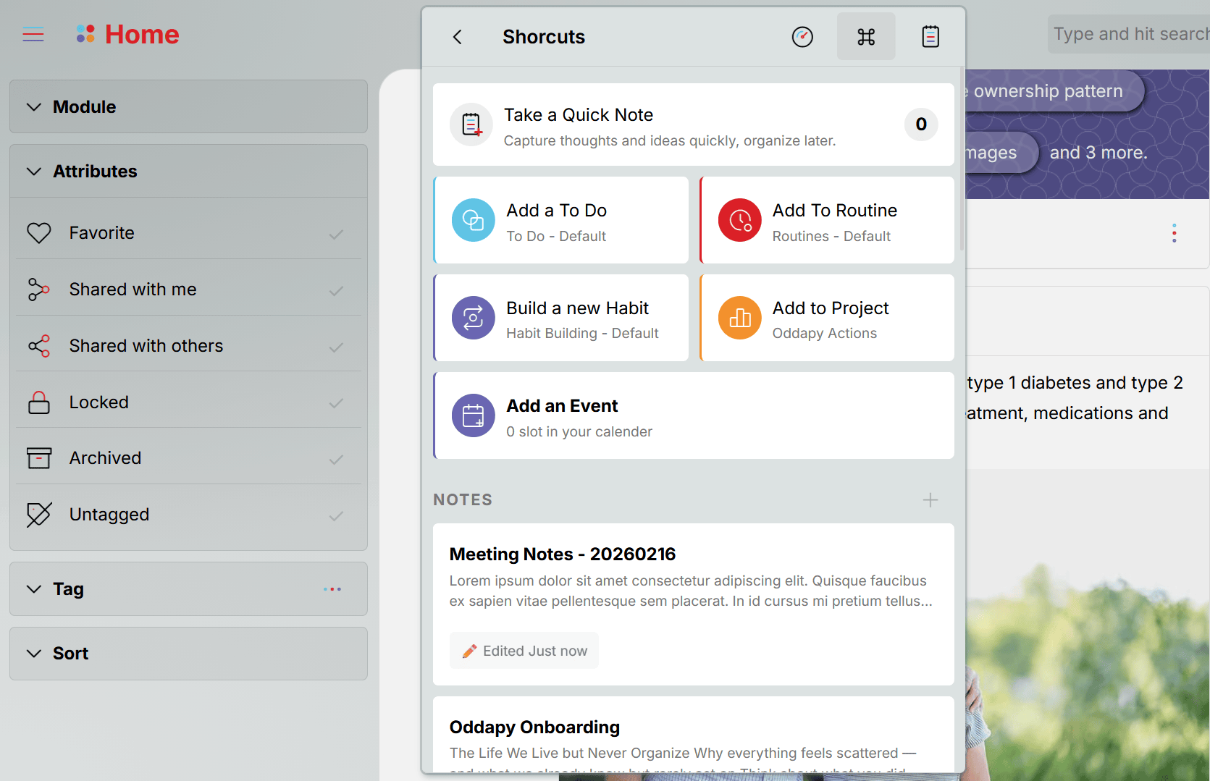Click the Add a To Do icon
Image resolution: width=1210 pixels, height=781 pixels.
473,220
